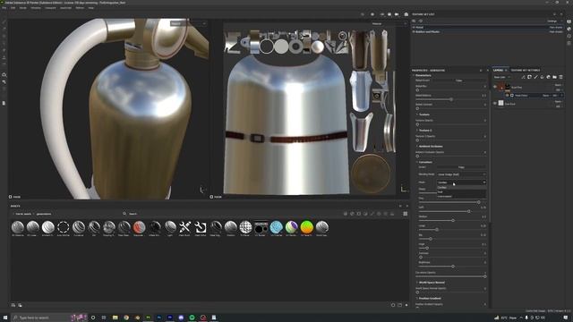Select the Rubber and Plastic texture set radio

pos(414,32)
